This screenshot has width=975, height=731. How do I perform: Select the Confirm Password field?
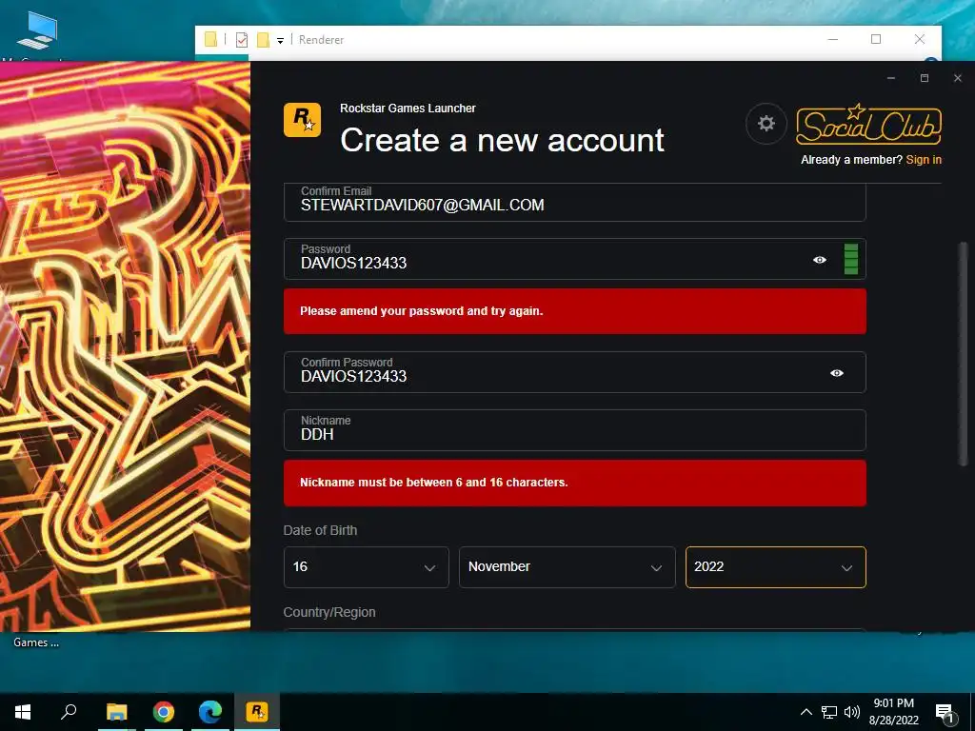tap(574, 372)
